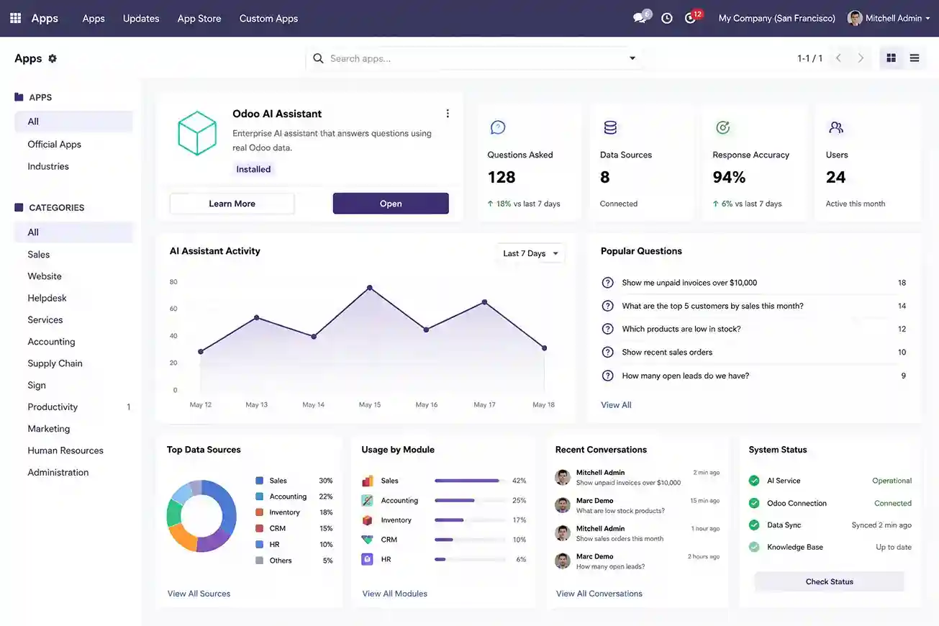
Task: Click View All Modules link
Action: click(394, 594)
